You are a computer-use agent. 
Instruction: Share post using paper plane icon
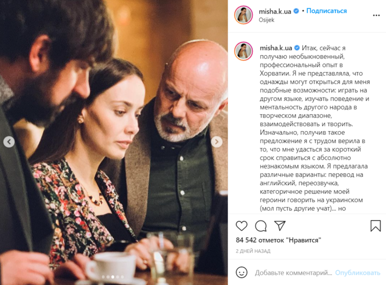280,225
